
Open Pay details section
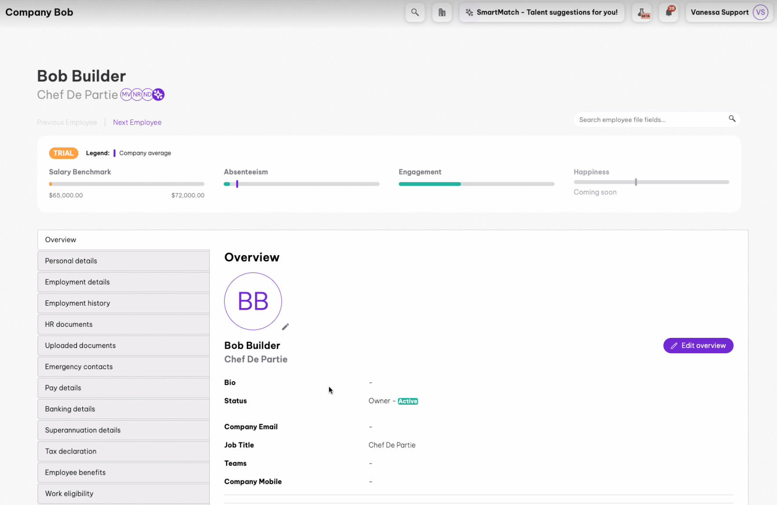point(124,388)
